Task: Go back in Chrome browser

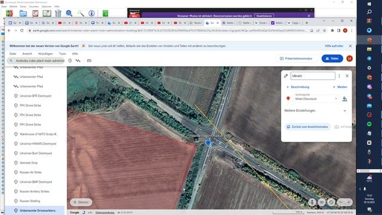Action: 9,30
